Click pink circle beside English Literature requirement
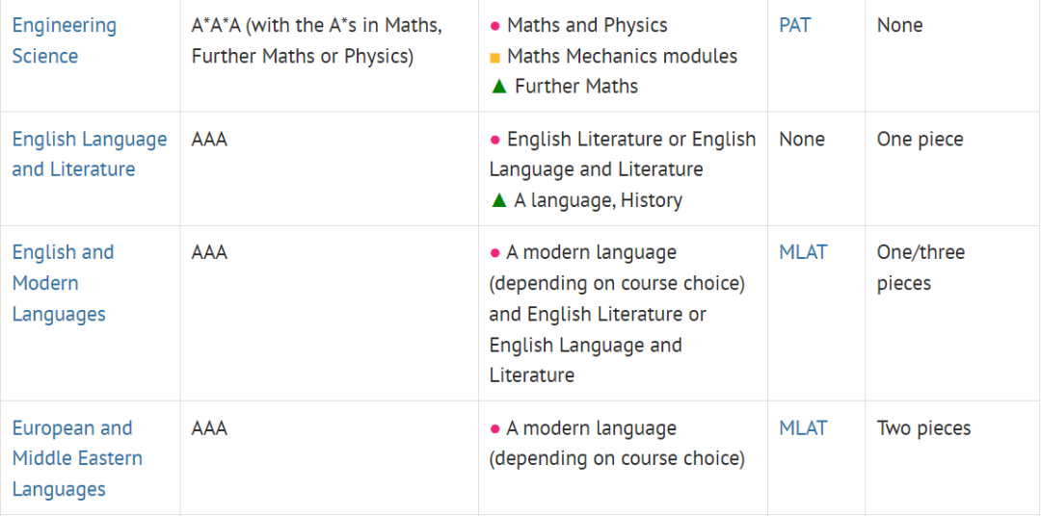 click(x=494, y=140)
